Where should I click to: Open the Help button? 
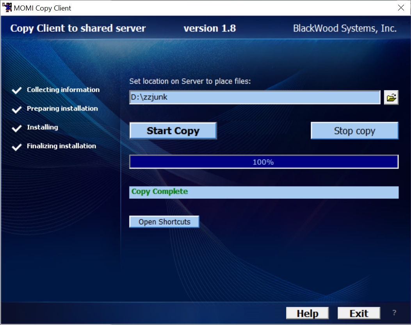pyautogui.click(x=307, y=313)
